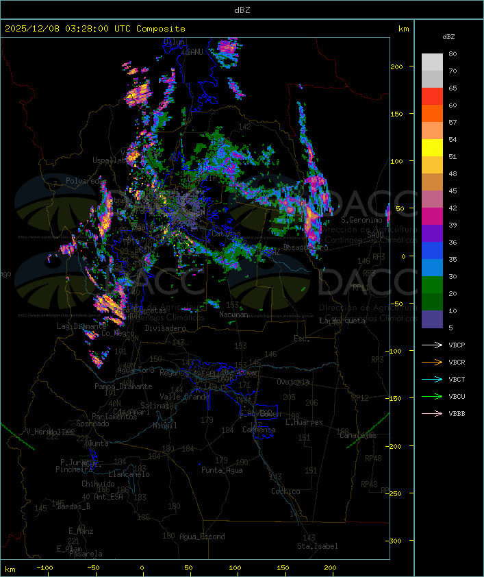Click the Agua_Escond map label
The height and width of the screenshot is (577, 484).
[x=202, y=537]
